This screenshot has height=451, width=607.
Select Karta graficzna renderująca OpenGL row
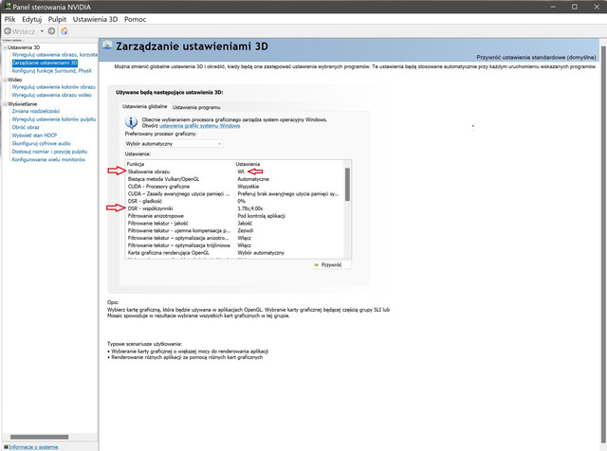(x=235, y=253)
